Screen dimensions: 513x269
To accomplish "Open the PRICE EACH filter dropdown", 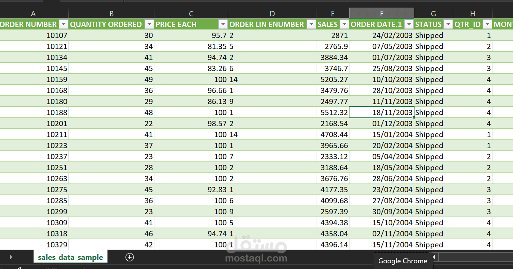I will click(x=223, y=24).
